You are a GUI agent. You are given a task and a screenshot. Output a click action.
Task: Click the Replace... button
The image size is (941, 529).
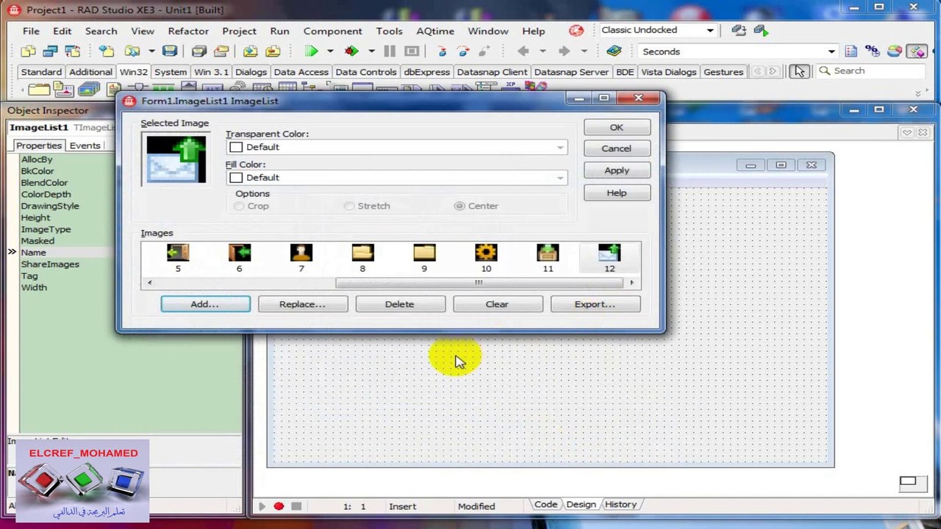[x=302, y=304]
